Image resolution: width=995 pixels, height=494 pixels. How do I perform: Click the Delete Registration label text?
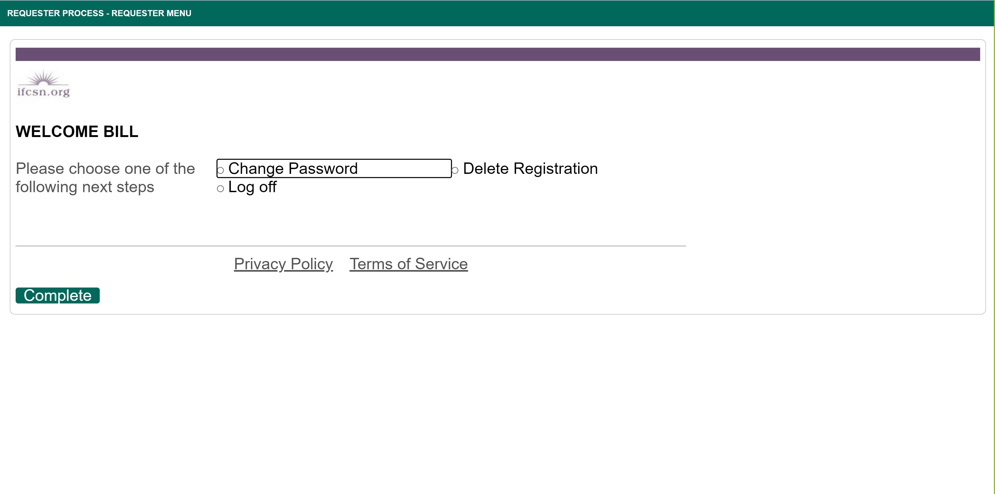coord(530,169)
